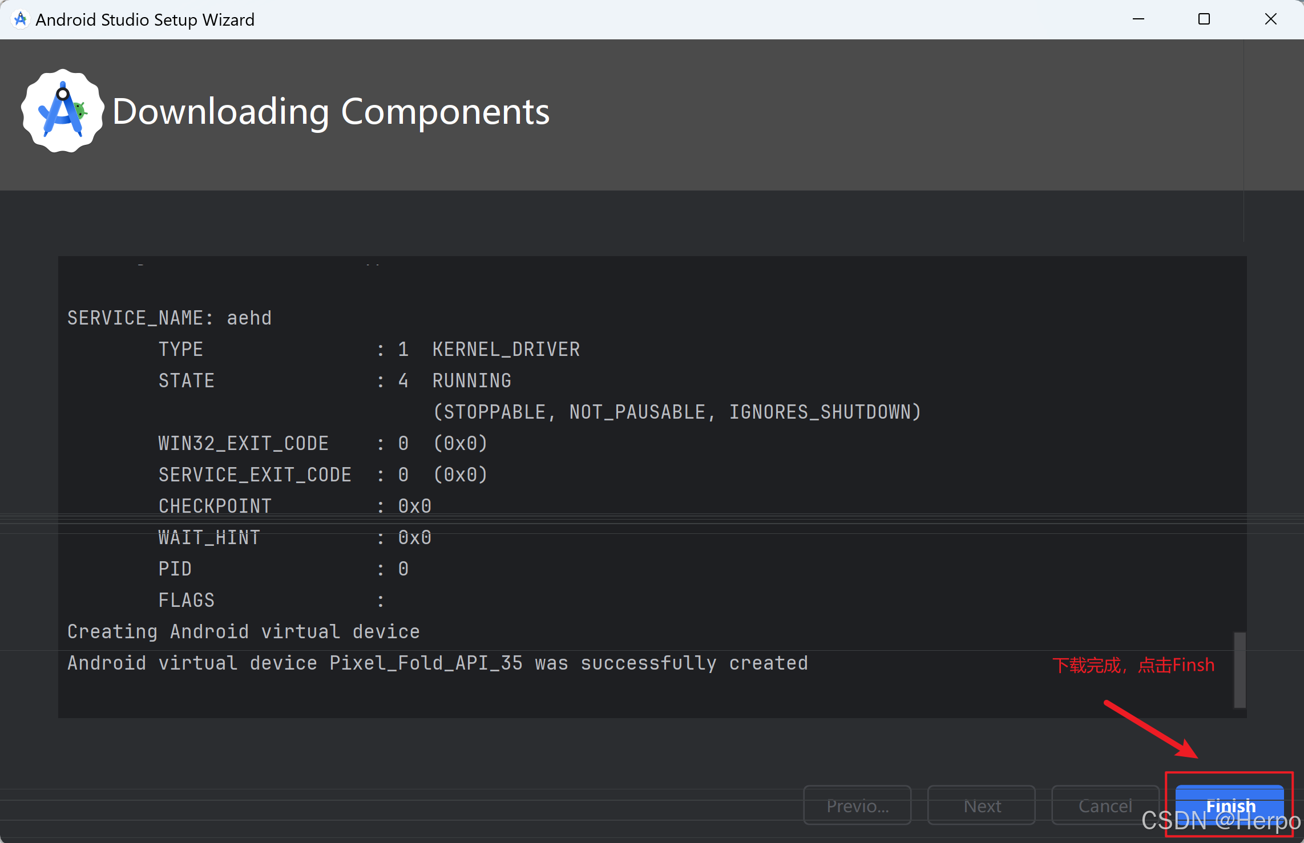1304x843 pixels.
Task: Click the Cancel button
Action: click(x=1105, y=805)
